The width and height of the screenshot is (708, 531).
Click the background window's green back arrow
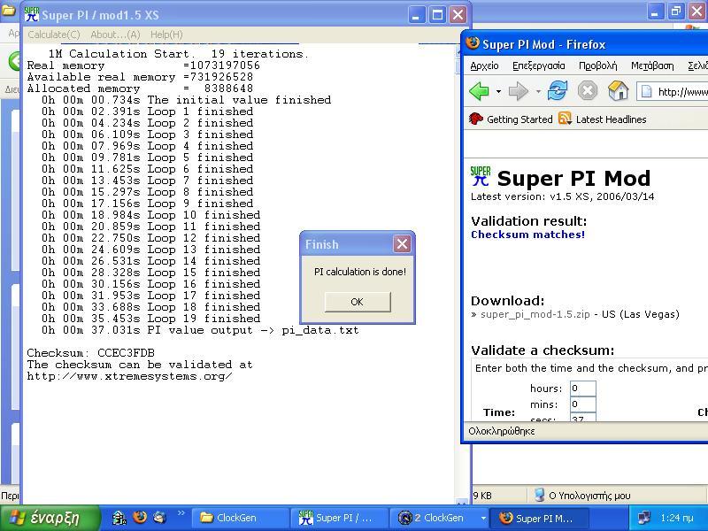14,60
